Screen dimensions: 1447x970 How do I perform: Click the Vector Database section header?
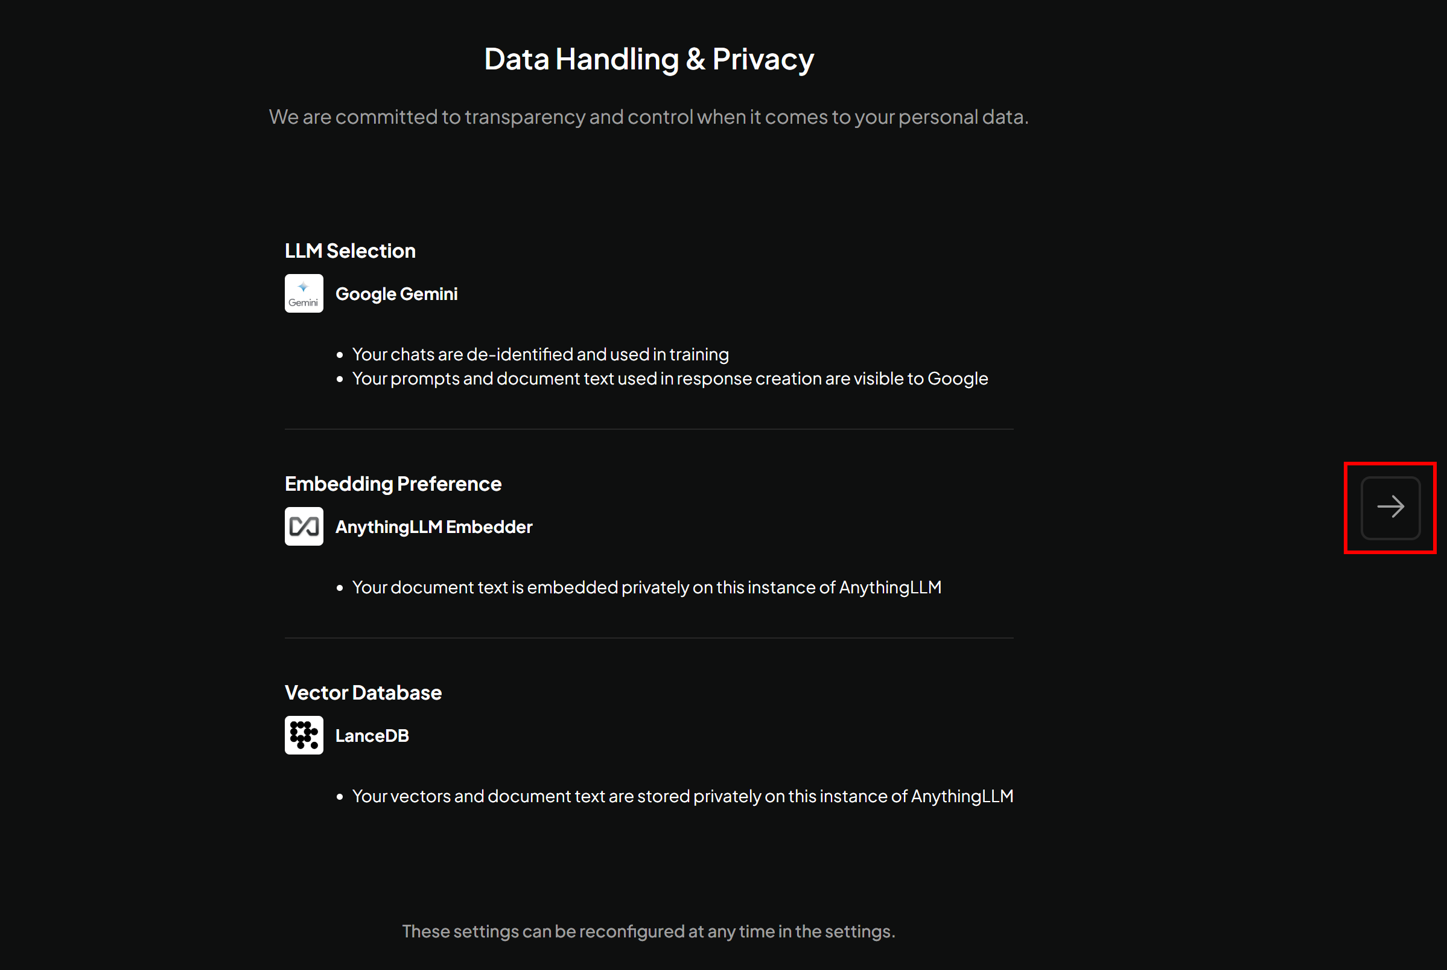(x=363, y=692)
